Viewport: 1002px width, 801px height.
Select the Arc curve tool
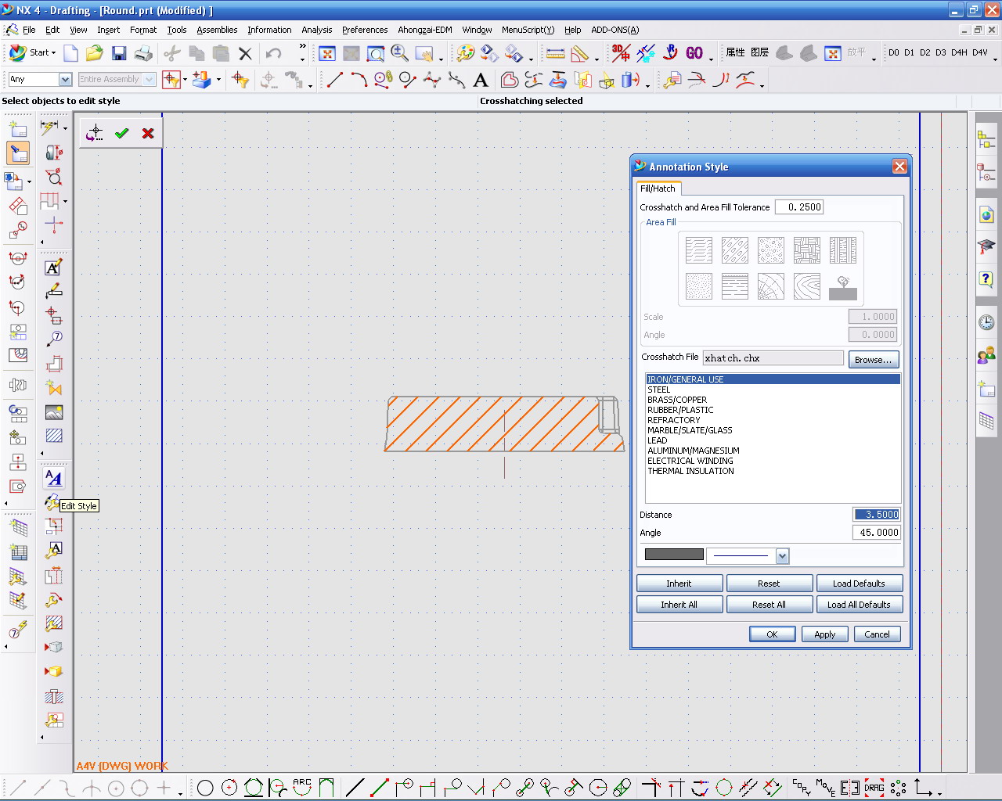359,80
